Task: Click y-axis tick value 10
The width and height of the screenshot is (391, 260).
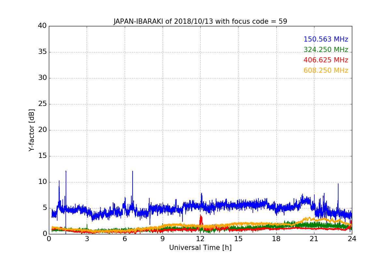Action: point(42,182)
